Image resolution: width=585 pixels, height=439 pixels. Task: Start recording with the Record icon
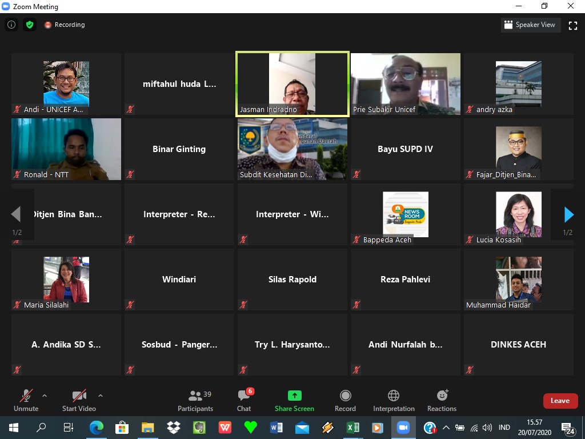pyautogui.click(x=345, y=396)
